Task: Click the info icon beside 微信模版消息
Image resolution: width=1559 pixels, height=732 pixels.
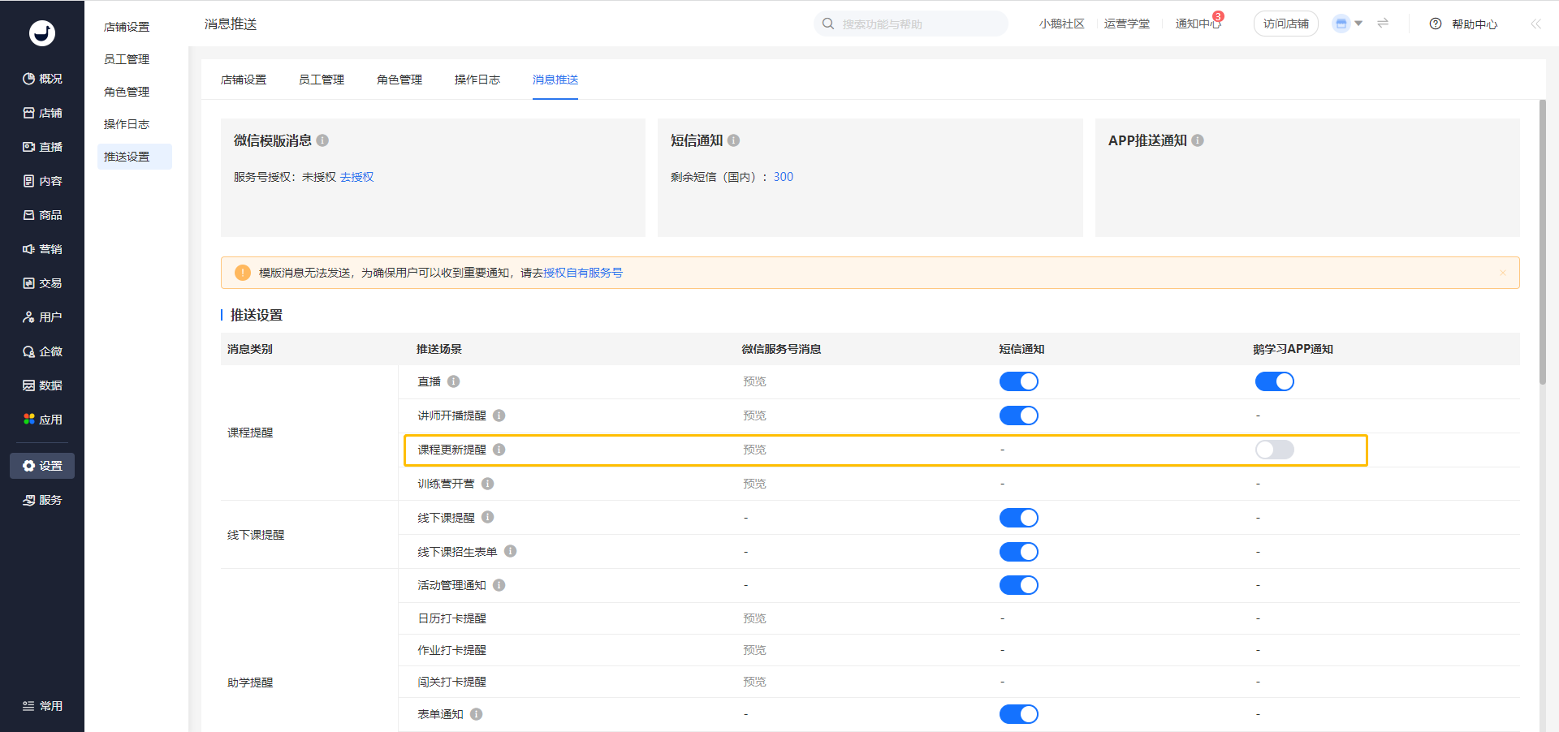Action: (x=322, y=140)
